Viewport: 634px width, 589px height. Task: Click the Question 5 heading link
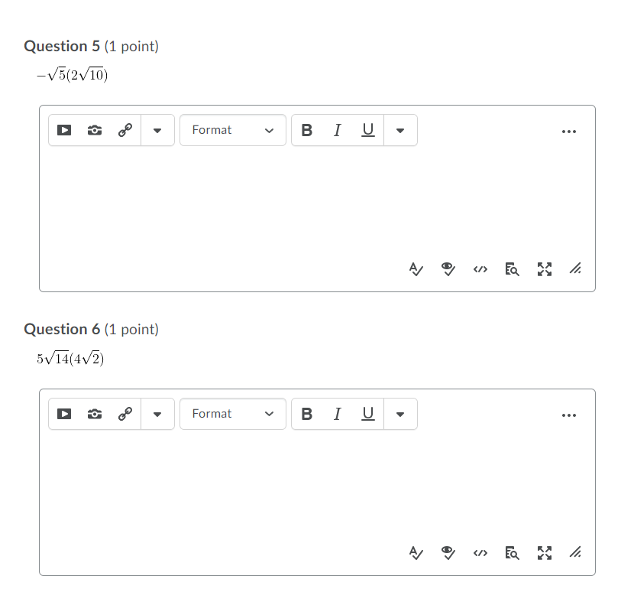[x=62, y=46]
